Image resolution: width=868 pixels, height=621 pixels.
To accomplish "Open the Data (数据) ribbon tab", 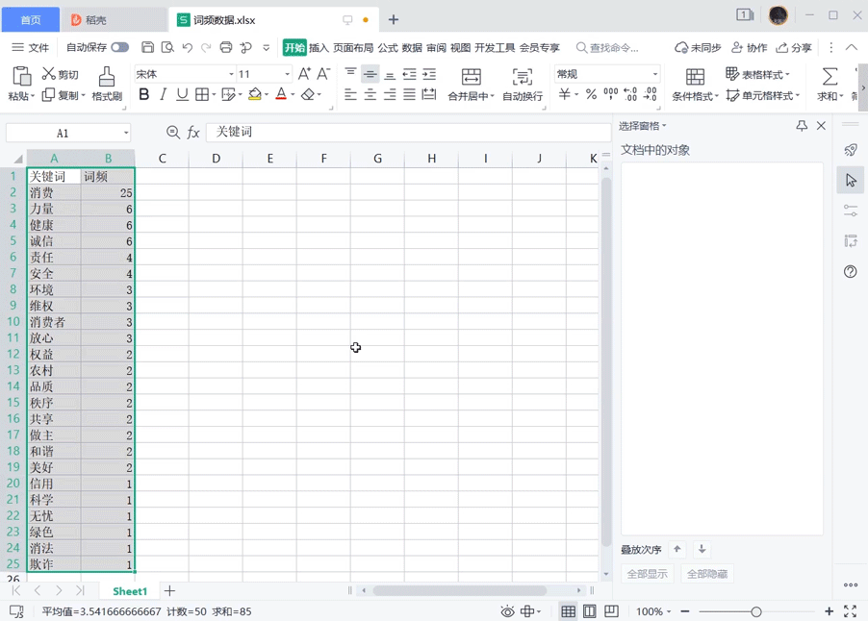I will coord(412,47).
